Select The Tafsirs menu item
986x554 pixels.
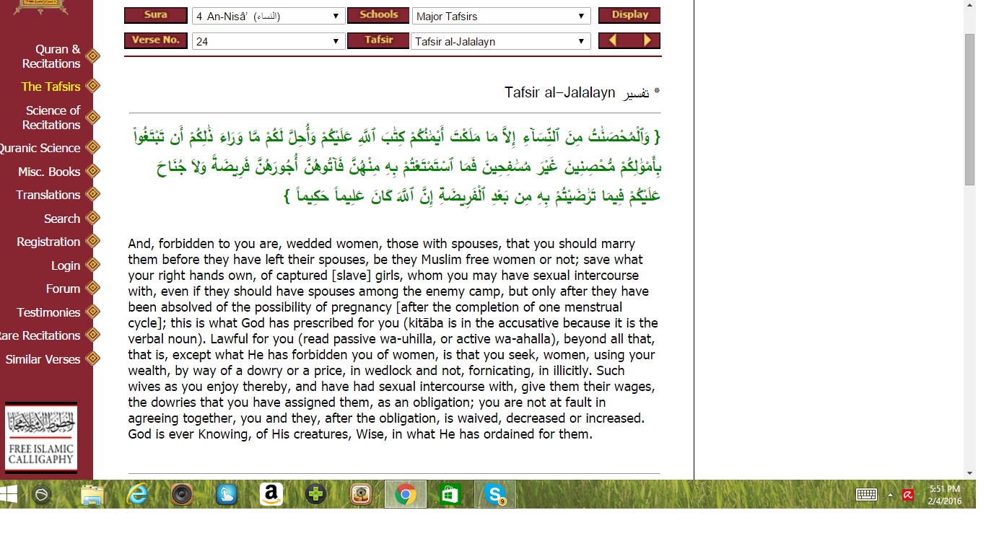51,87
